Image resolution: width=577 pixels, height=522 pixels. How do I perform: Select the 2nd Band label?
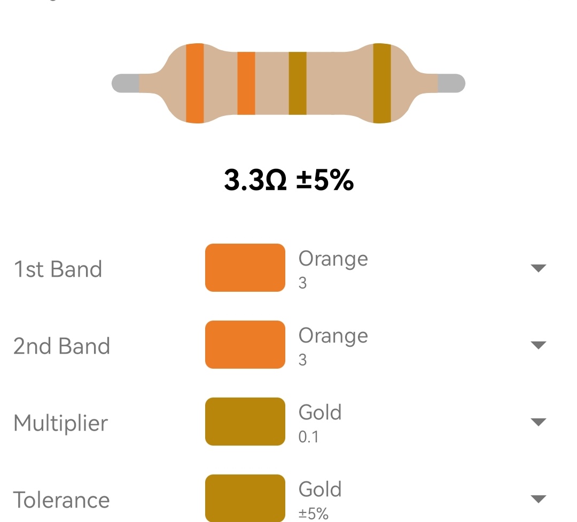click(x=61, y=346)
